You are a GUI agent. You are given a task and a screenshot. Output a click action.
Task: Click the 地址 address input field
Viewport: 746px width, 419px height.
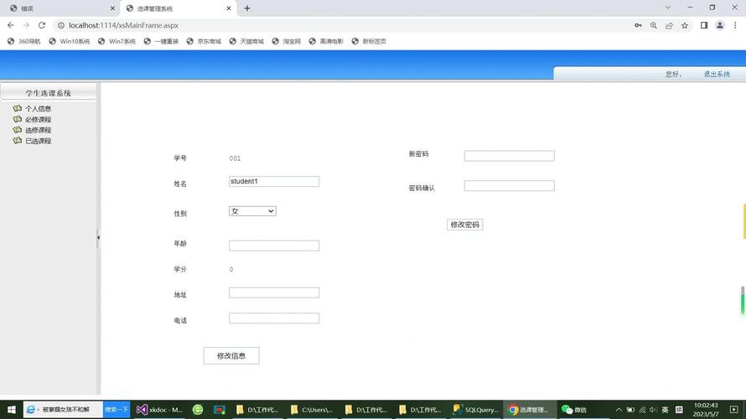tap(273, 292)
